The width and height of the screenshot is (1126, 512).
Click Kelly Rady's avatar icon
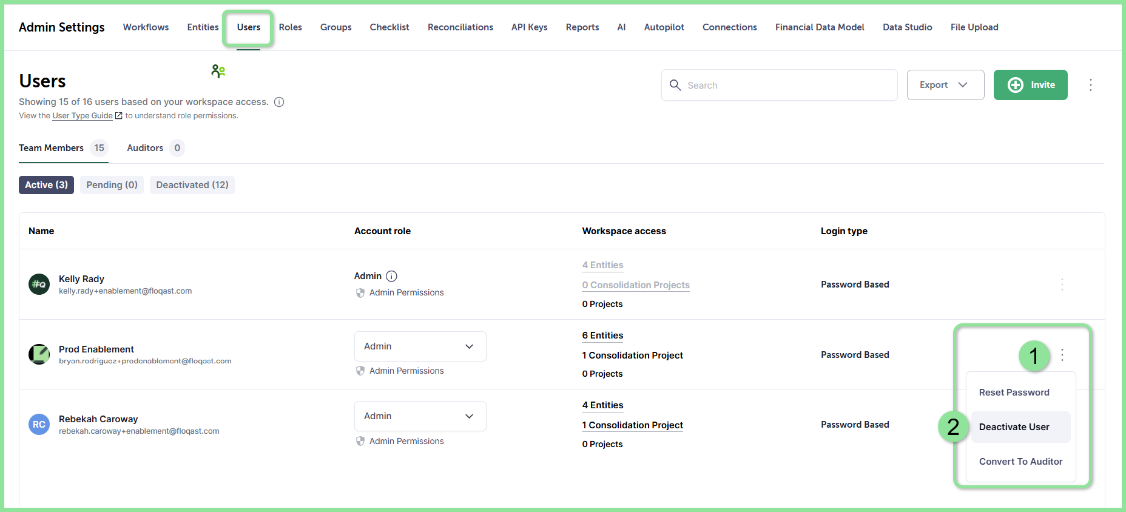point(39,284)
